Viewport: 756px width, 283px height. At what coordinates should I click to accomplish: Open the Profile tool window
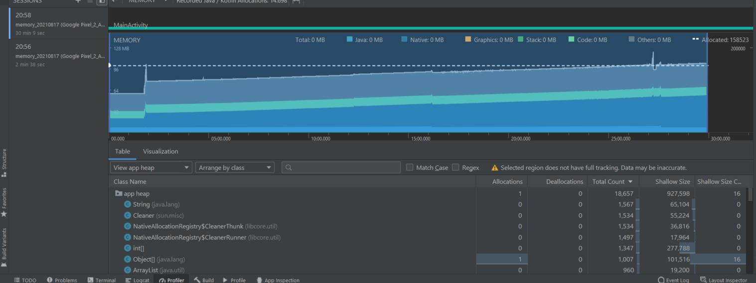pos(234,280)
